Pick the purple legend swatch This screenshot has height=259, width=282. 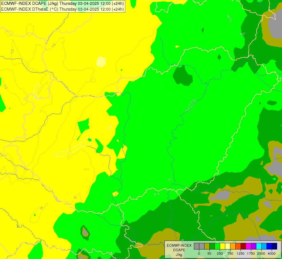pos(254,246)
